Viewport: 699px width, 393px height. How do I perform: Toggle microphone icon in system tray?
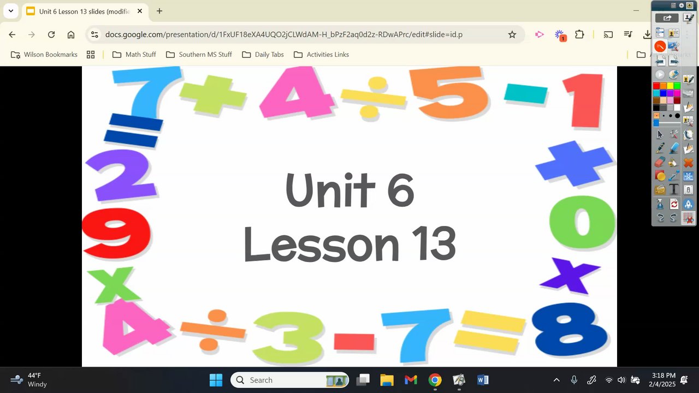pos(574,380)
